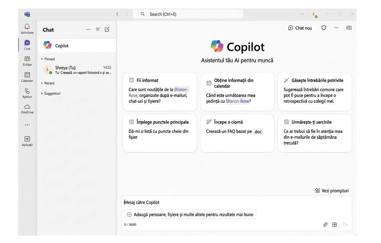
Task: Start a Chat nou conversation
Action: [x=300, y=28]
